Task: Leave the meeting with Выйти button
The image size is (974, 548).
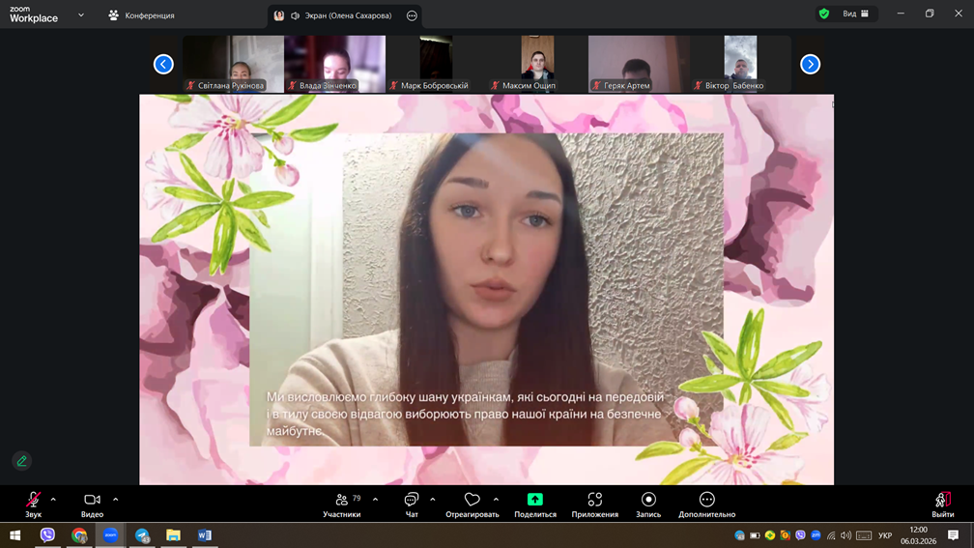Action: [x=942, y=501]
